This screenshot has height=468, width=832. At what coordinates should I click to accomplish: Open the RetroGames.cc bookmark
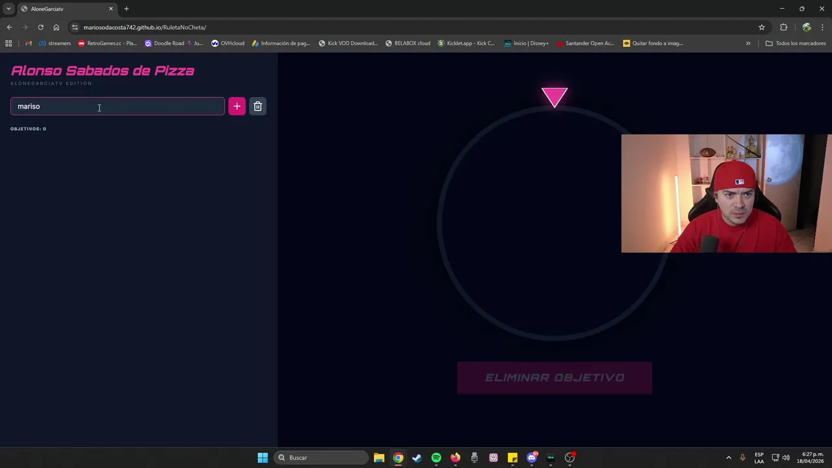pyautogui.click(x=107, y=44)
